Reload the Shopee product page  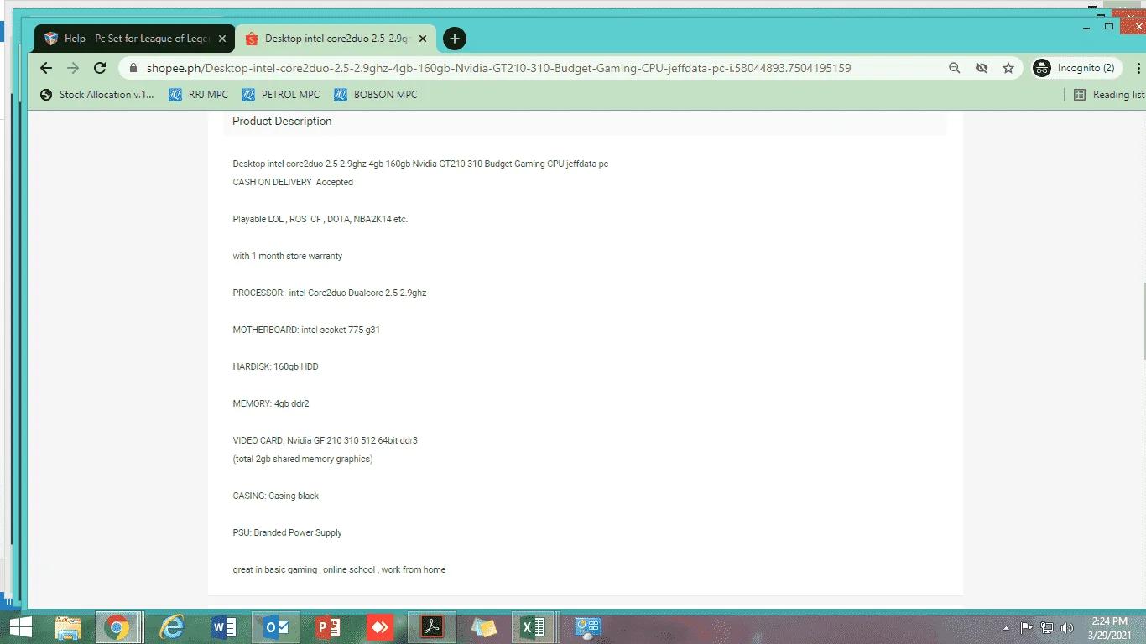click(100, 68)
